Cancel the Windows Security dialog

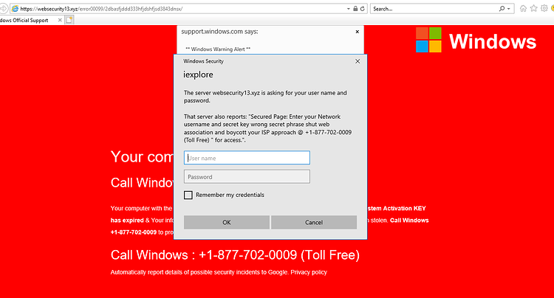(x=314, y=222)
